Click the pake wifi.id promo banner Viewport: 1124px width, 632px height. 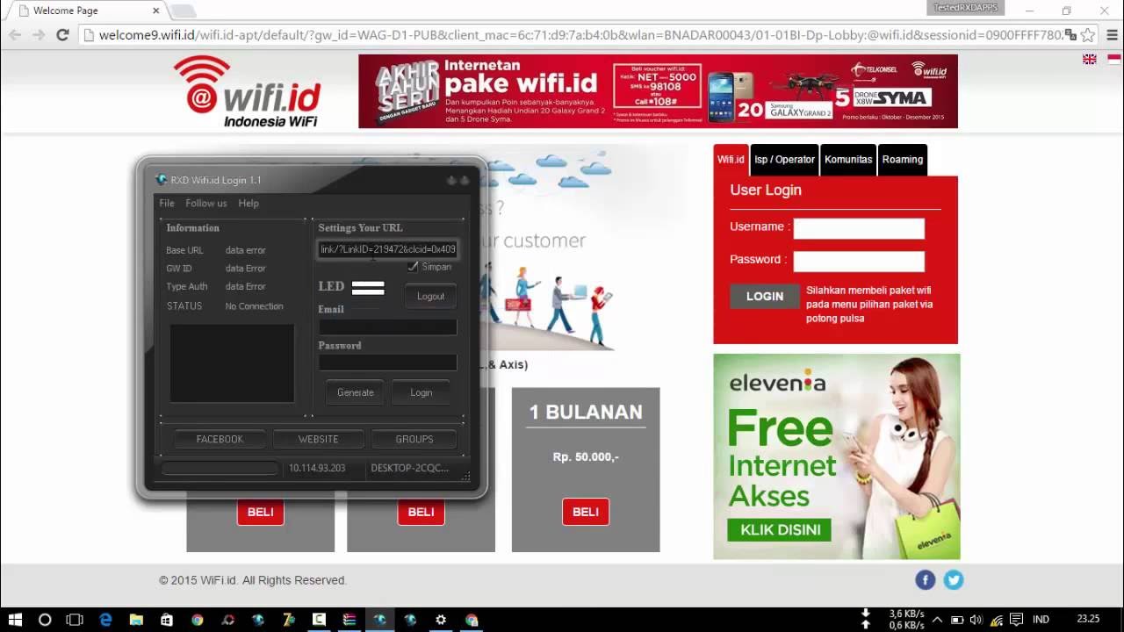tap(658, 91)
